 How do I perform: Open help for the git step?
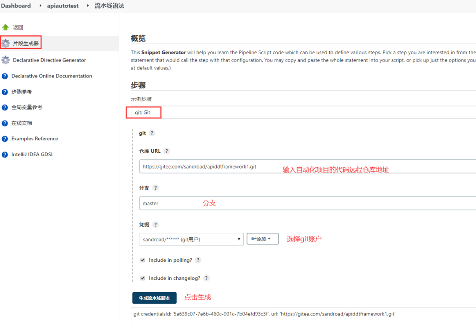tap(152, 133)
